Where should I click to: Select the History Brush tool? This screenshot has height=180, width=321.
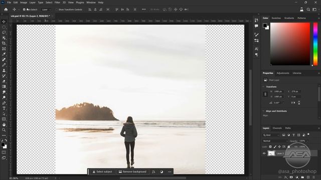click(4, 75)
